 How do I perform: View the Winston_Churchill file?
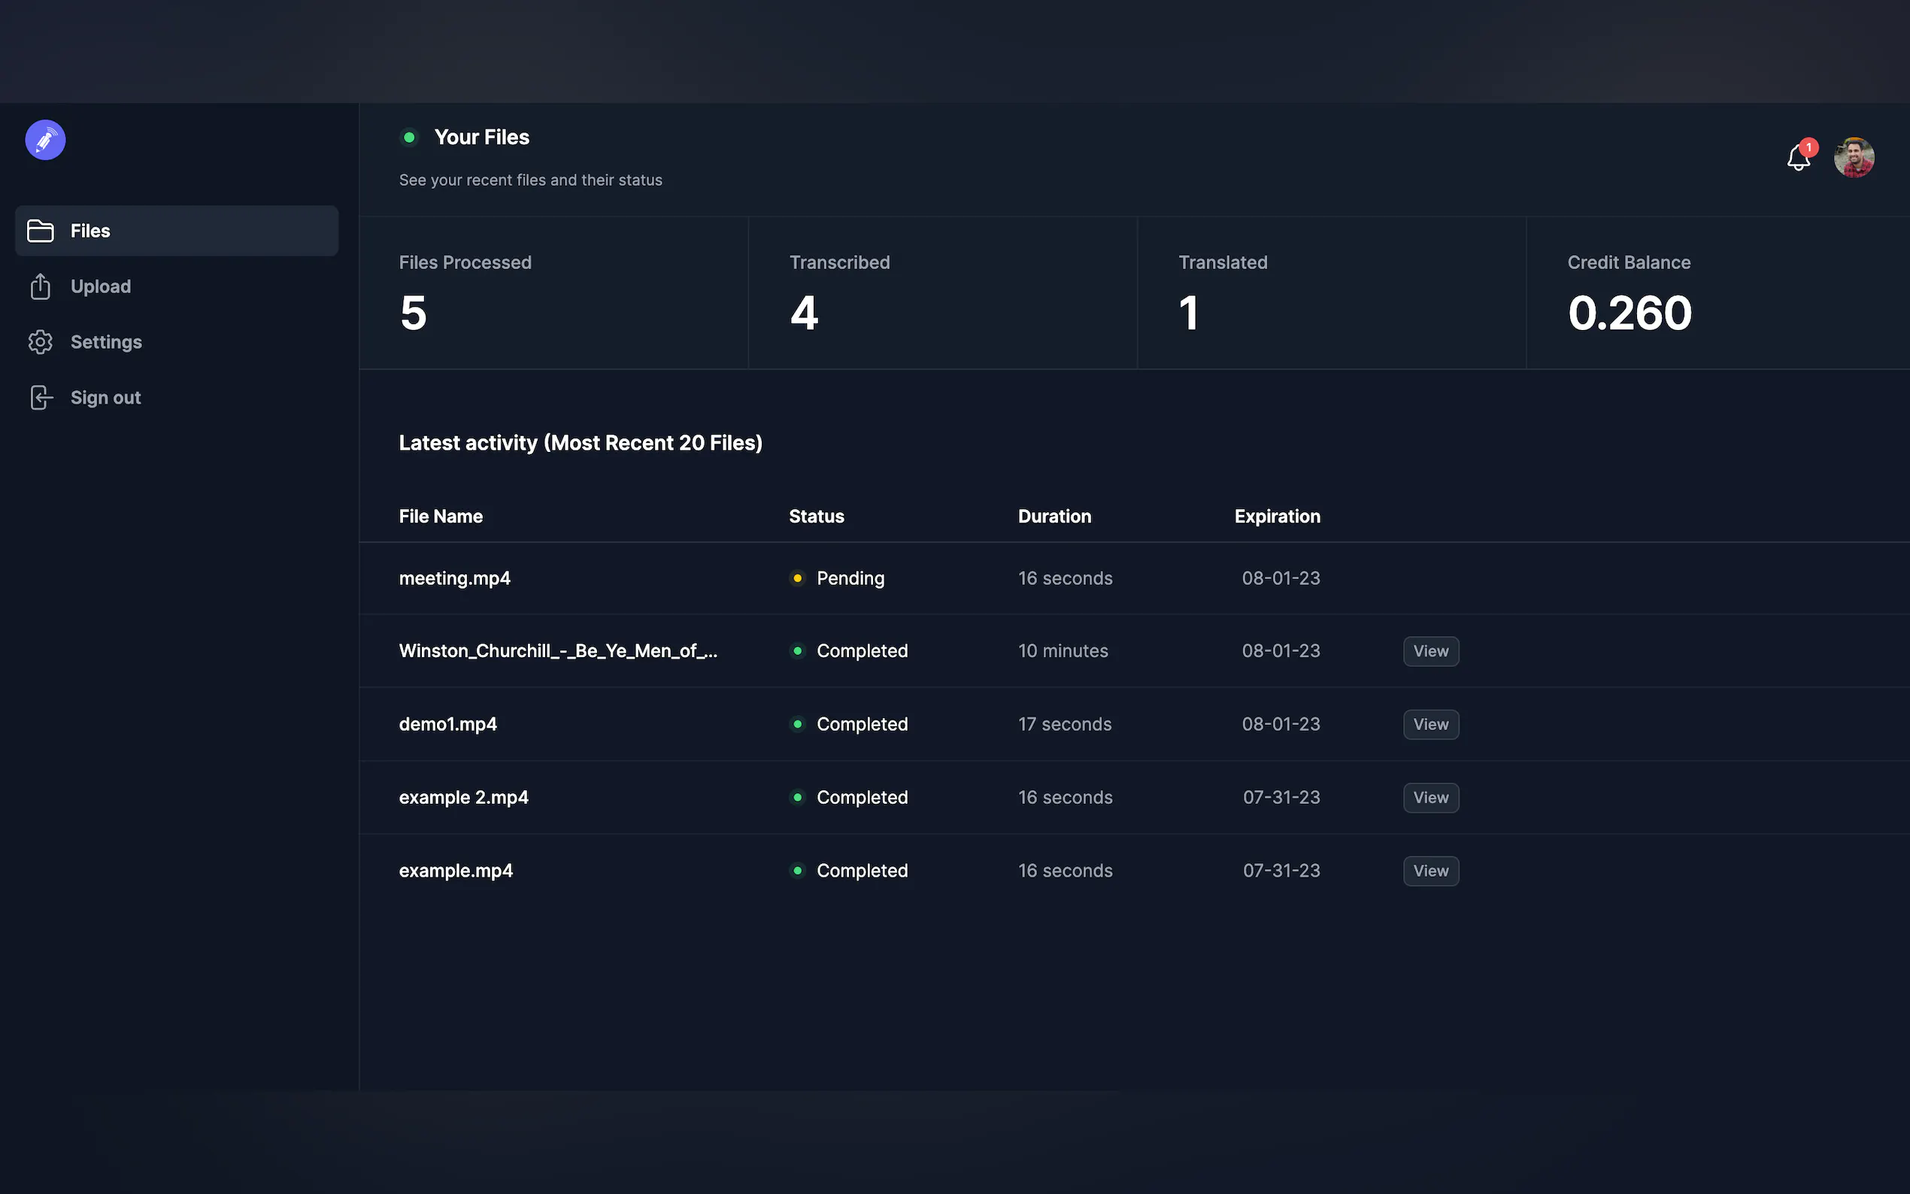(x=1430, y=651)
